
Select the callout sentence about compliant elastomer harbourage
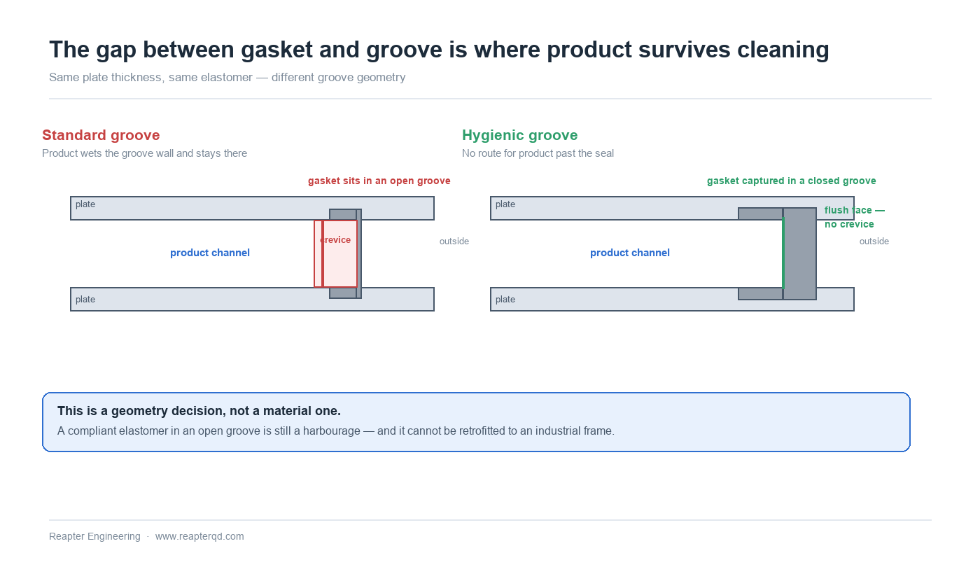(336, 431)
